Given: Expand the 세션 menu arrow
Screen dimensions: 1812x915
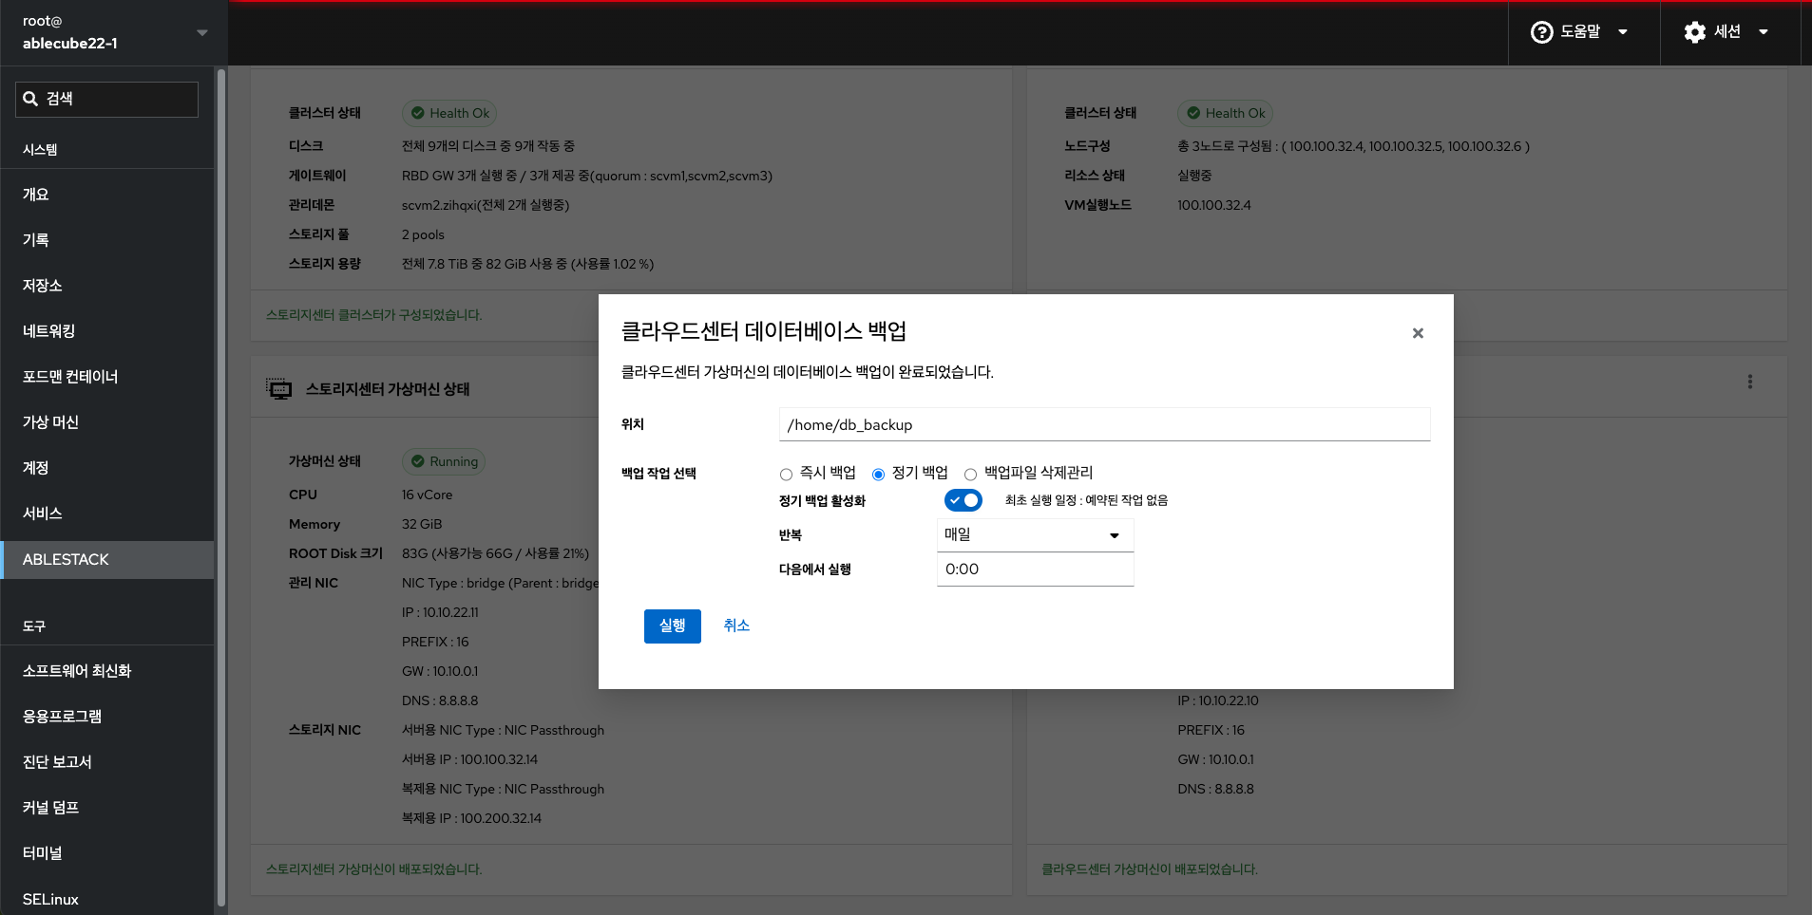Looking at the screenshot, I should tap(1763, 32).
